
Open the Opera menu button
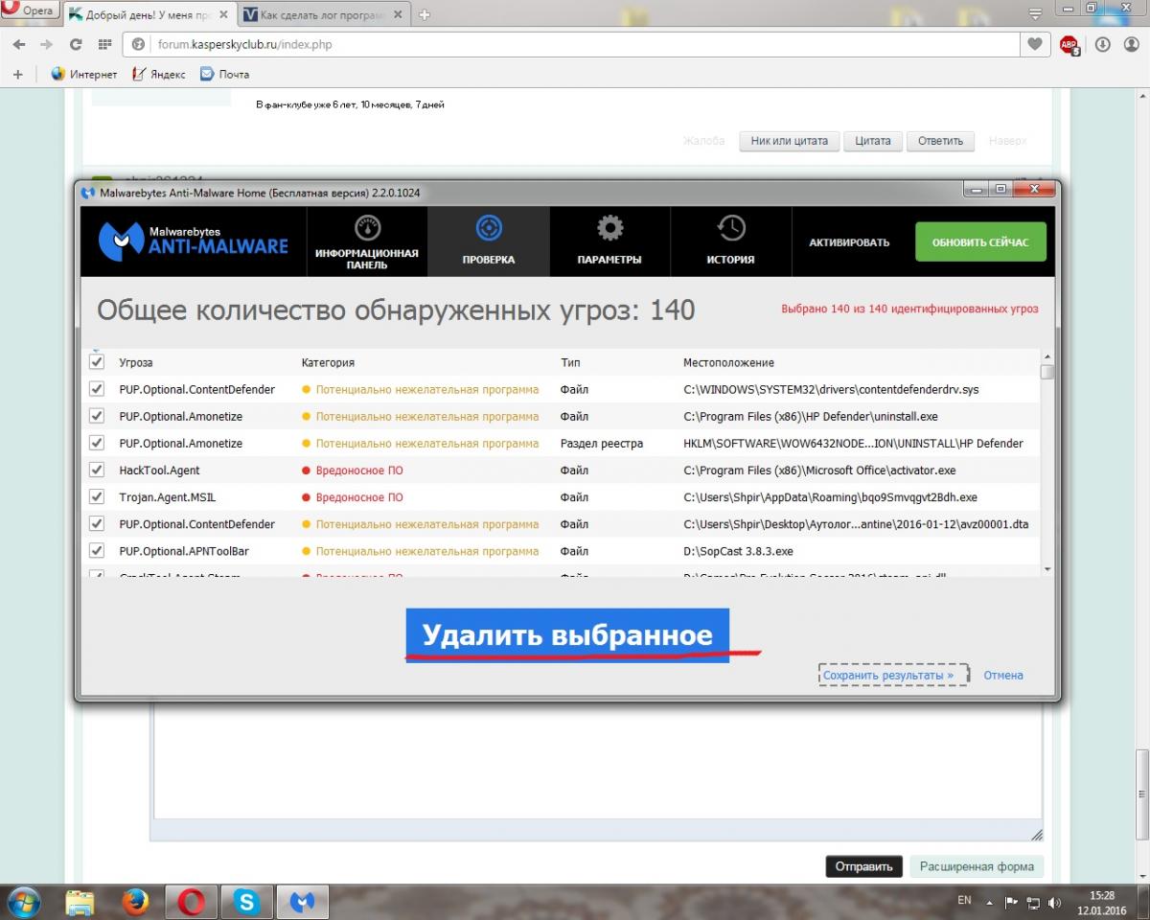click(x=29, y=11)
